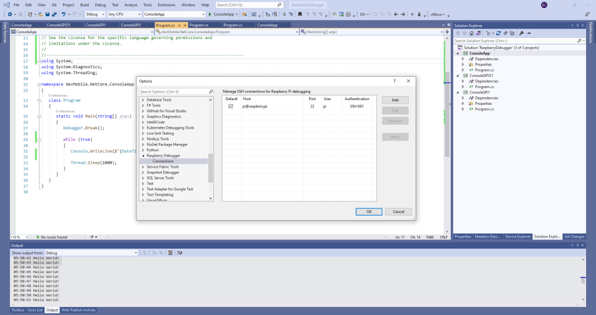Click the Help question mark in Options
Screen dimensions: 596x315
[394, 81]
